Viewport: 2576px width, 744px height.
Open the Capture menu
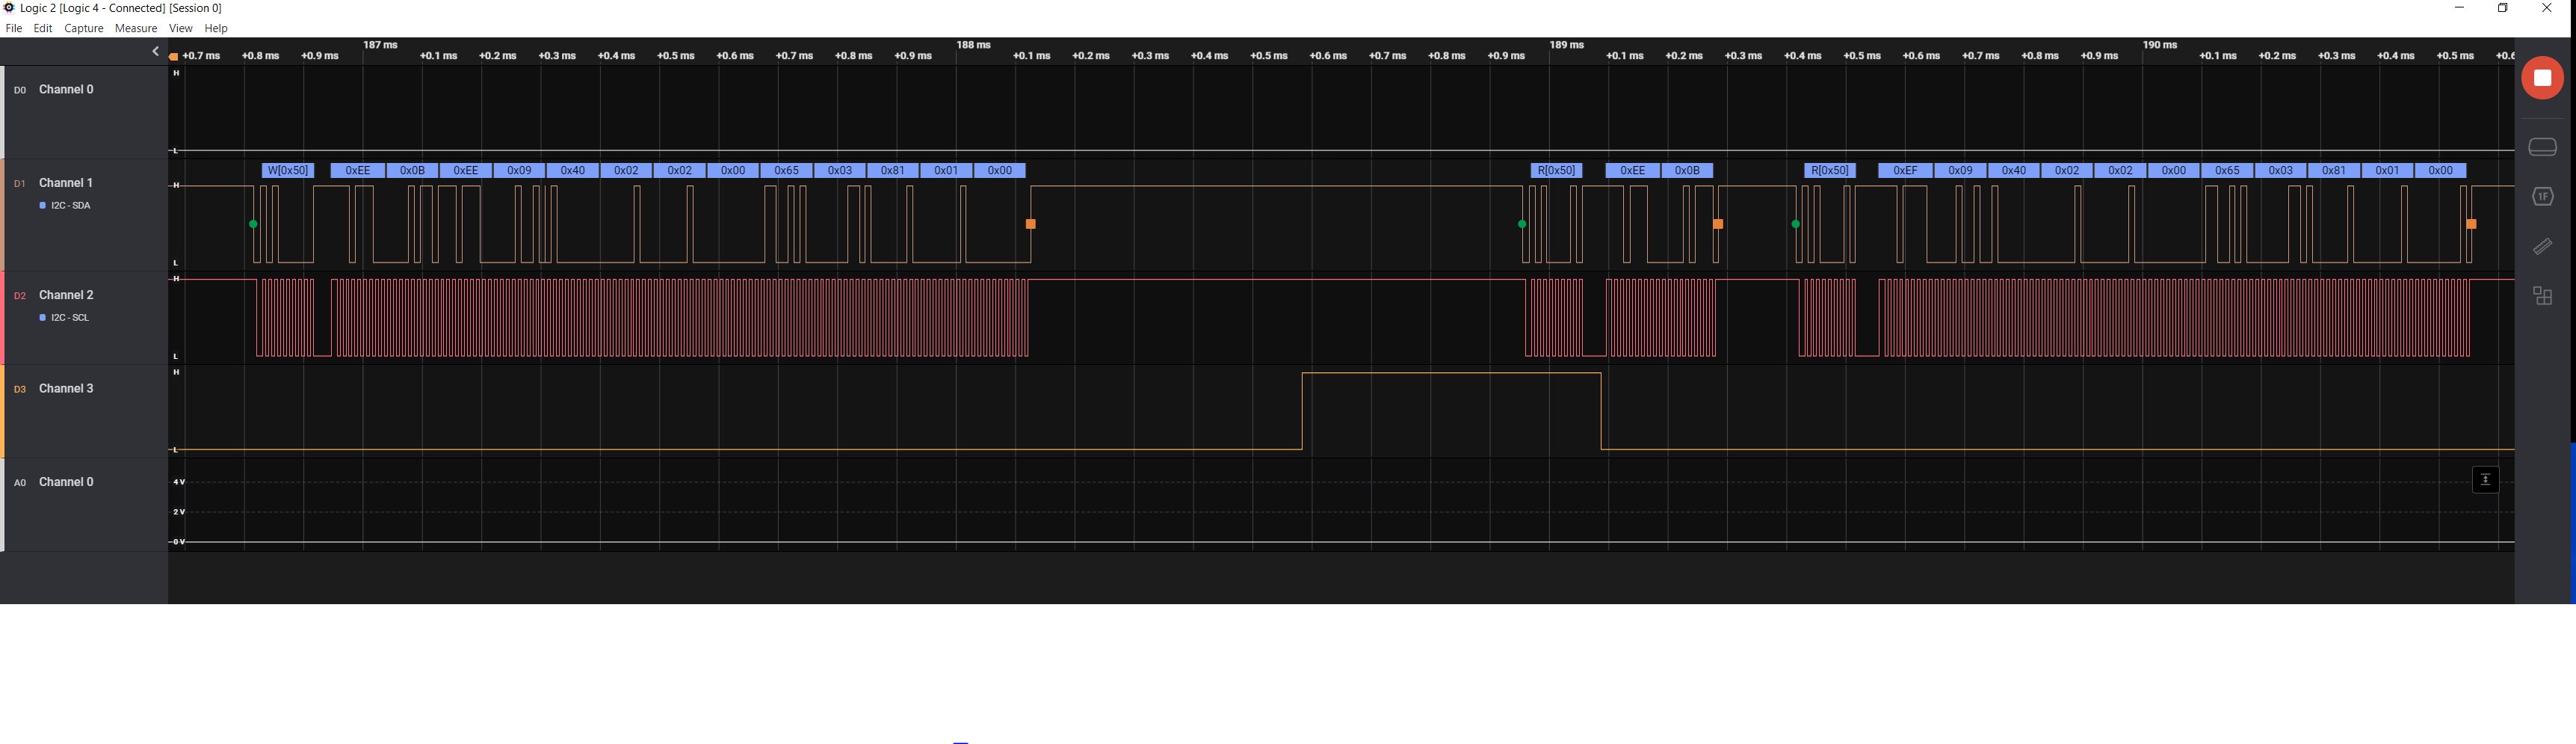[x=84, y=29]
